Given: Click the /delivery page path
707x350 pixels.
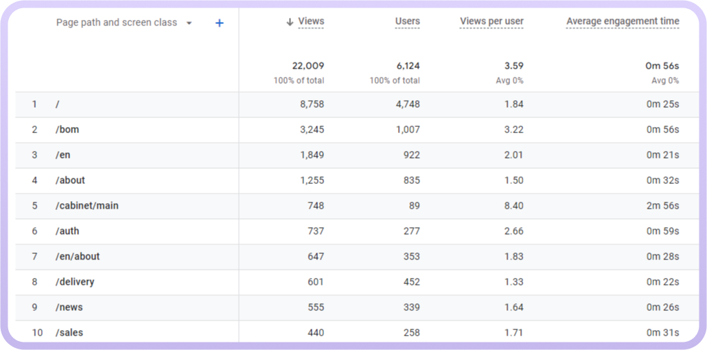Looking at the screenshot, I should click(75, 282).
